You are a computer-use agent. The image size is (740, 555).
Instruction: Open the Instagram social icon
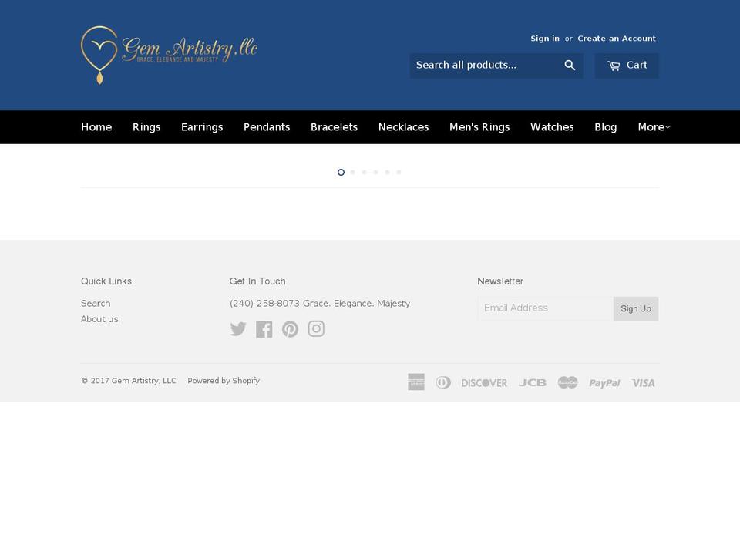coord(316,328)
